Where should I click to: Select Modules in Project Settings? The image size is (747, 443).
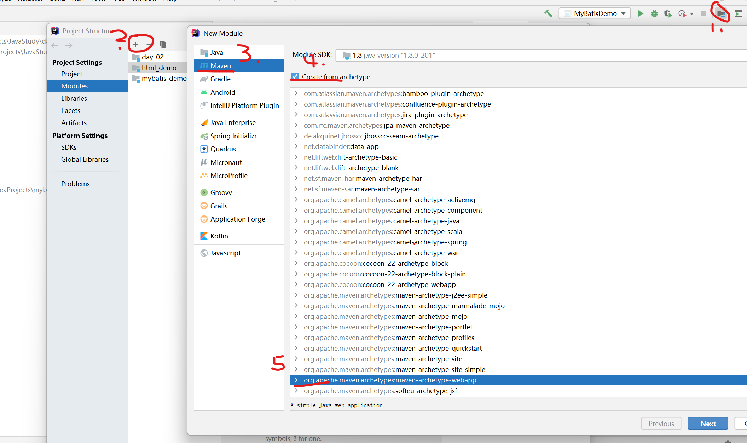tap(87, 86)
